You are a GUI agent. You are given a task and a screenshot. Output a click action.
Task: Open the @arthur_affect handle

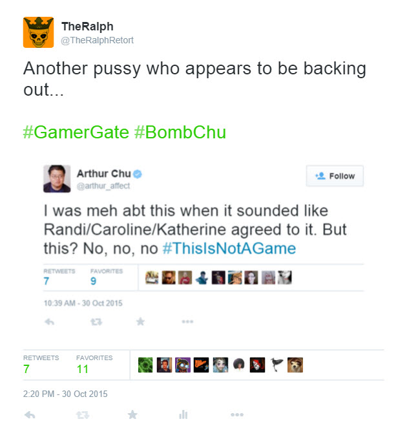pos(103,186)
